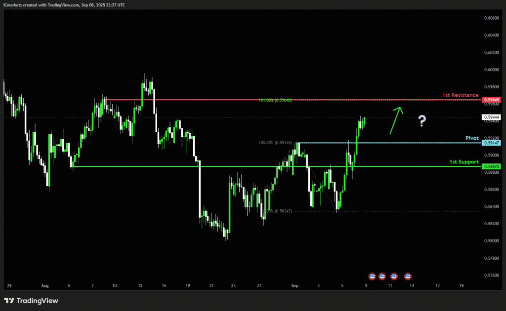This screenshot has width=506, height=311.
Task: Click the TradingView logo at bottom left
Action: click(x=31, y=301)
